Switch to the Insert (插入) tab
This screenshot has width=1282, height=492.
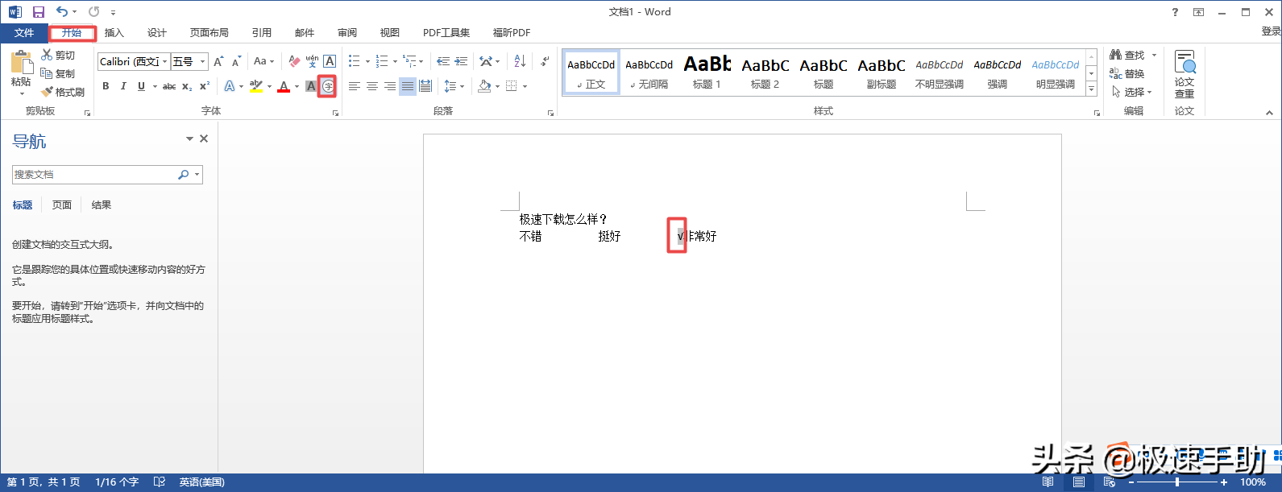pos(114,33)
